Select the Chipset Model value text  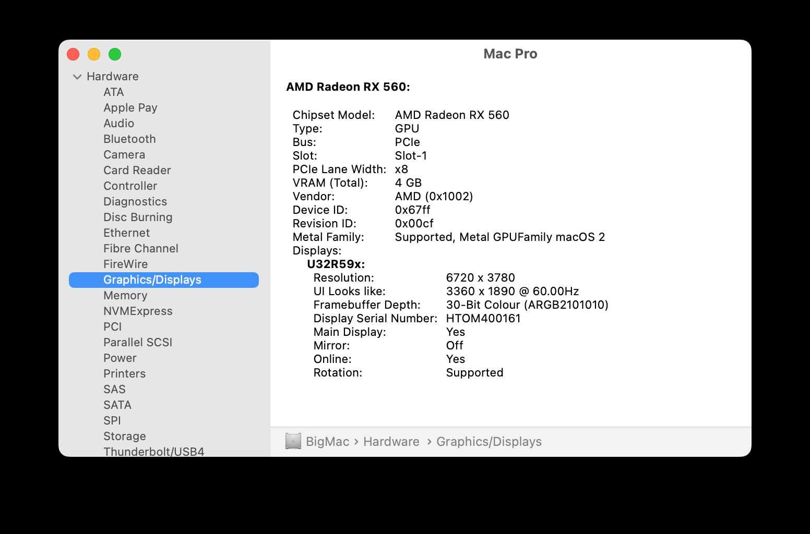click(x=452, y=115)
